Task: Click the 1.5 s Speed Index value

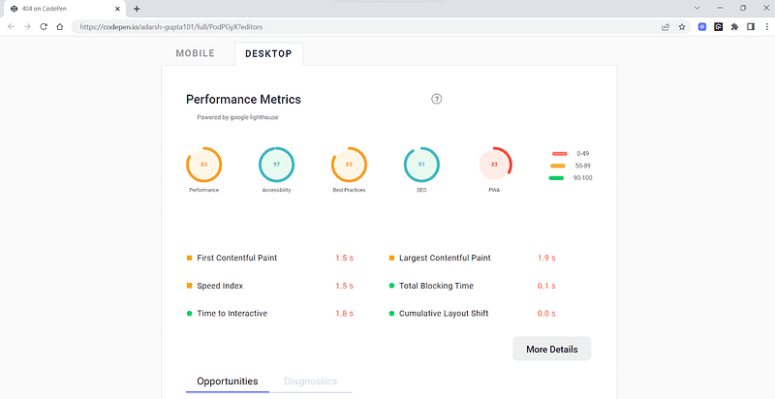Action: click(x=345, y=286)
